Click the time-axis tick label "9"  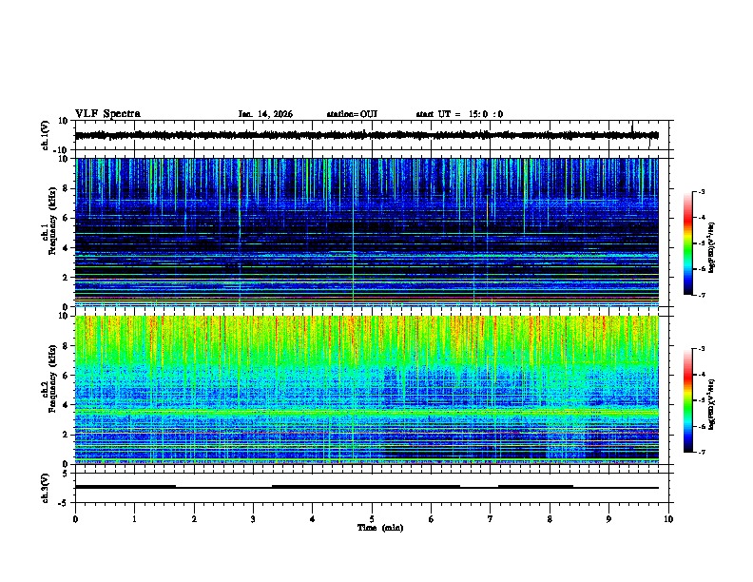pyautogui.click(x=608, y=519)
